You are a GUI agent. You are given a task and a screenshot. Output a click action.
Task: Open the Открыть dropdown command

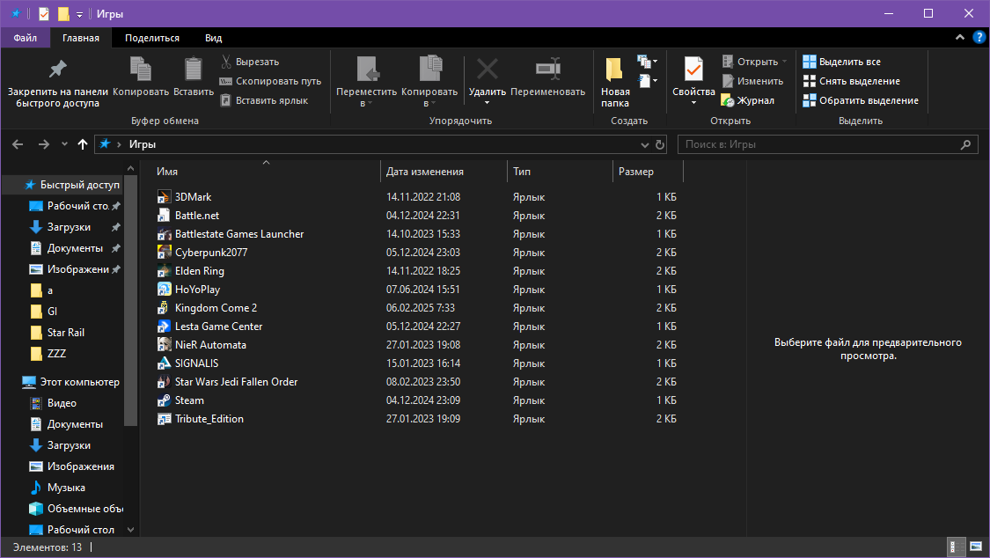click(755, 62)
